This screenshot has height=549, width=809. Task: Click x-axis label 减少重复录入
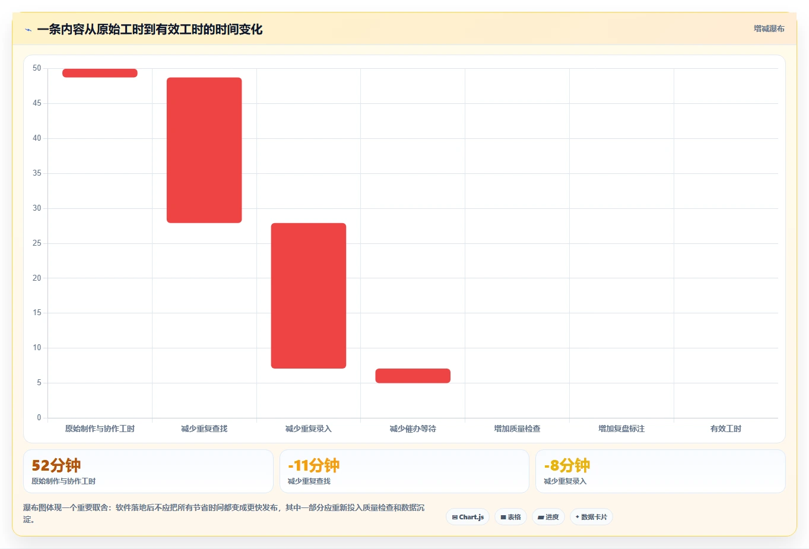[309, 429]
